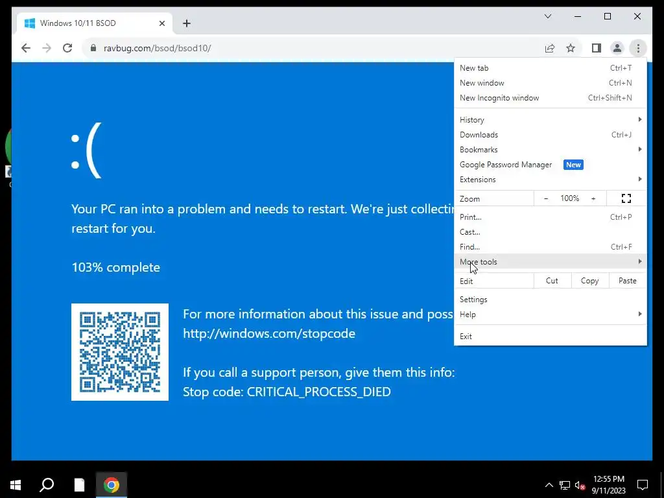
Task: Click the Chrome icon on the taskbar
Action: coord(112,485)
